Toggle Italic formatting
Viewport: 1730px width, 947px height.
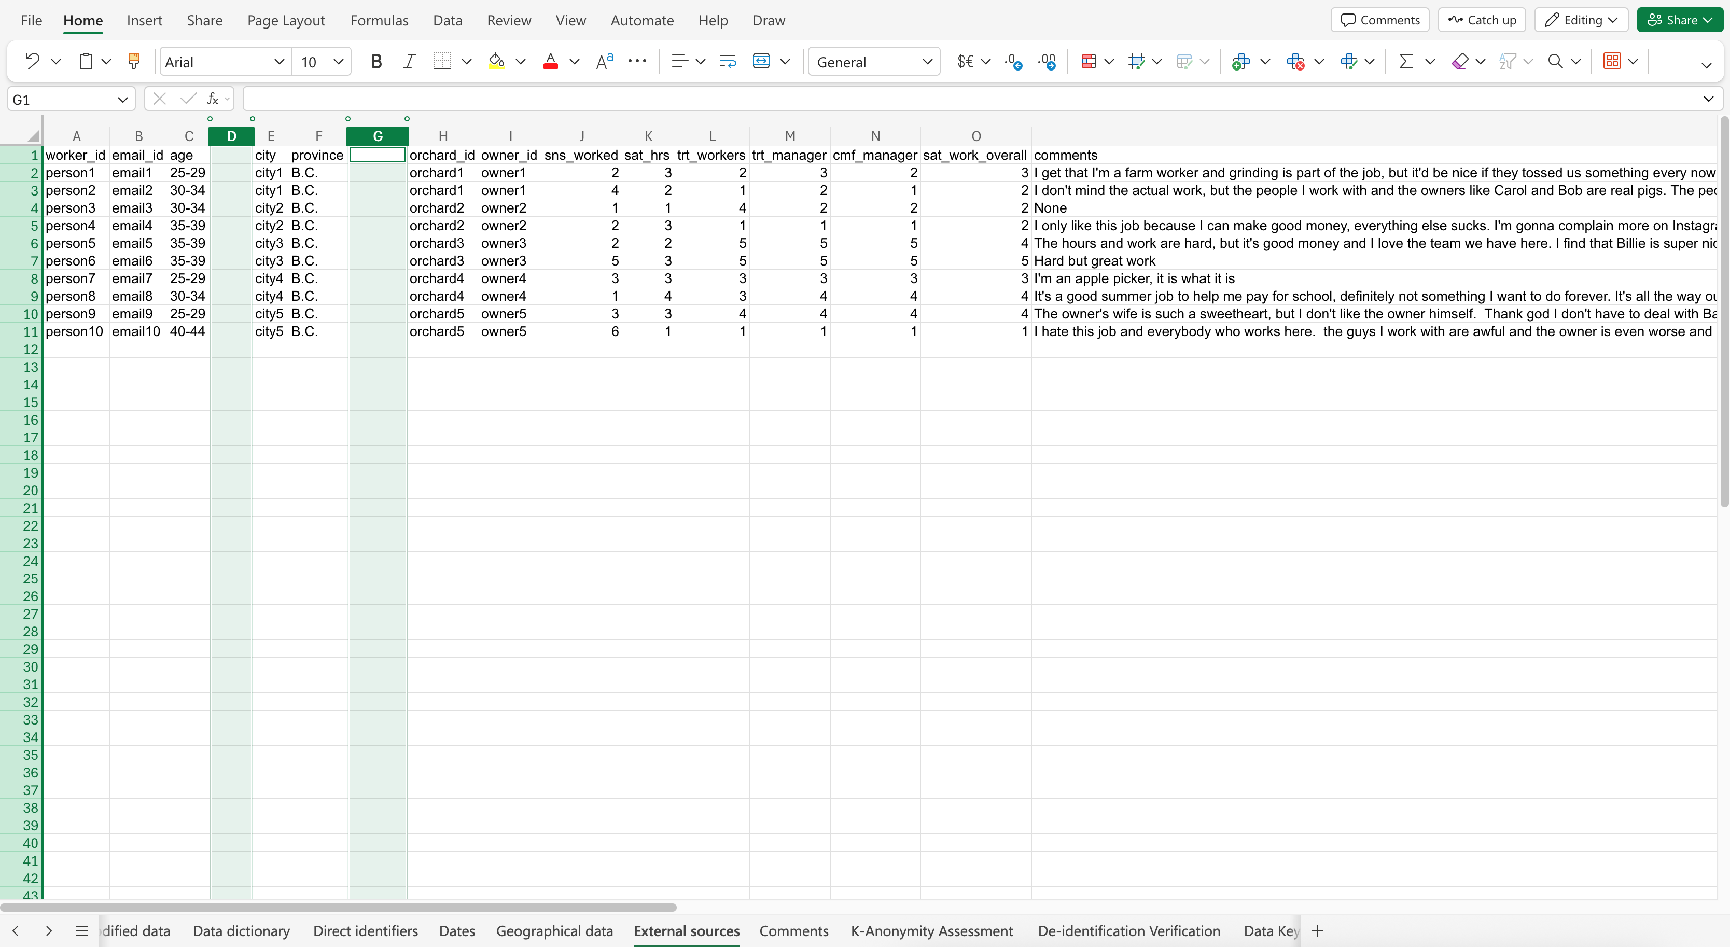pos(409,61)
